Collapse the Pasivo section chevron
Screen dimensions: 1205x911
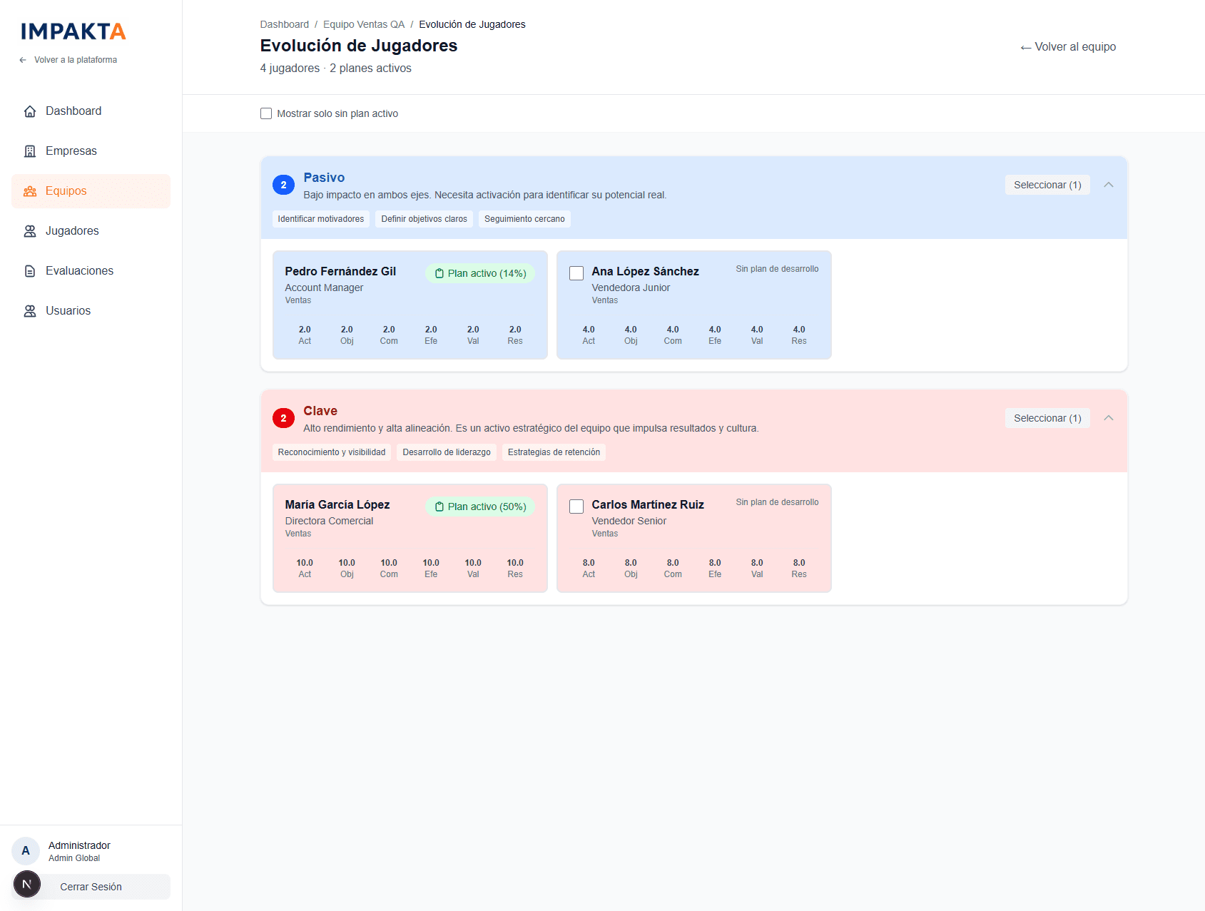point(1108,185)
